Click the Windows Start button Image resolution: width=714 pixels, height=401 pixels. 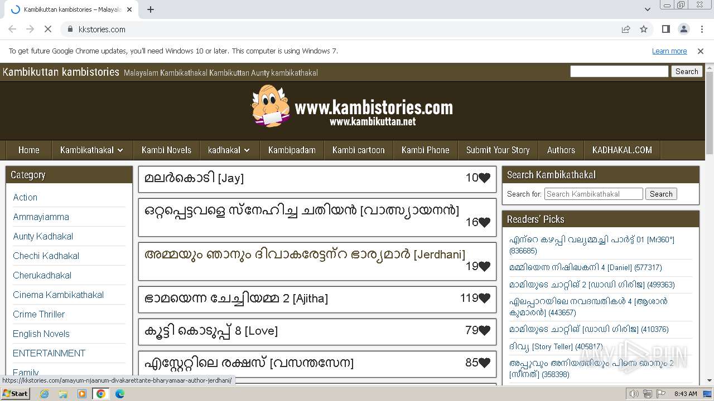point(16,393)
